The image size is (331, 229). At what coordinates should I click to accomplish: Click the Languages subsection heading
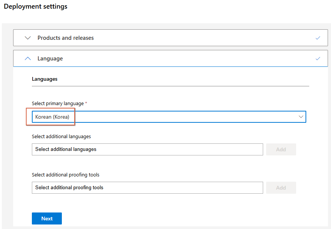tap(45, 79)
